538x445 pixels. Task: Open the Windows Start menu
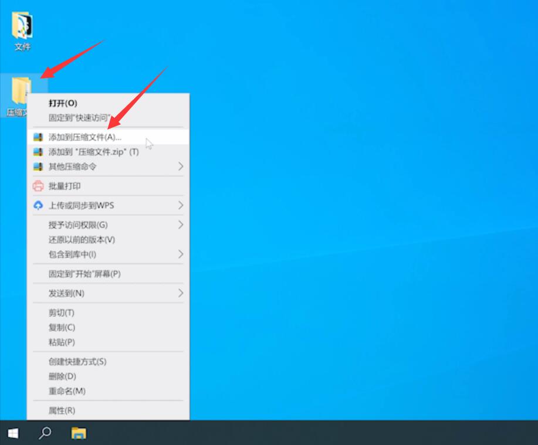point(13,433)
